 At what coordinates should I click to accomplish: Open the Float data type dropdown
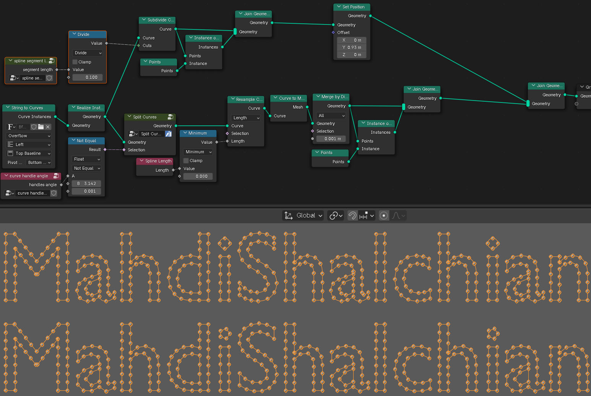tap(86, 159)
